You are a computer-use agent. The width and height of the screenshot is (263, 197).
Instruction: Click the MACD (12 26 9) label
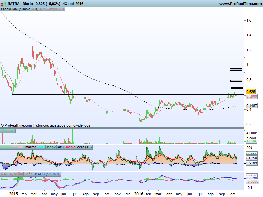48,174
